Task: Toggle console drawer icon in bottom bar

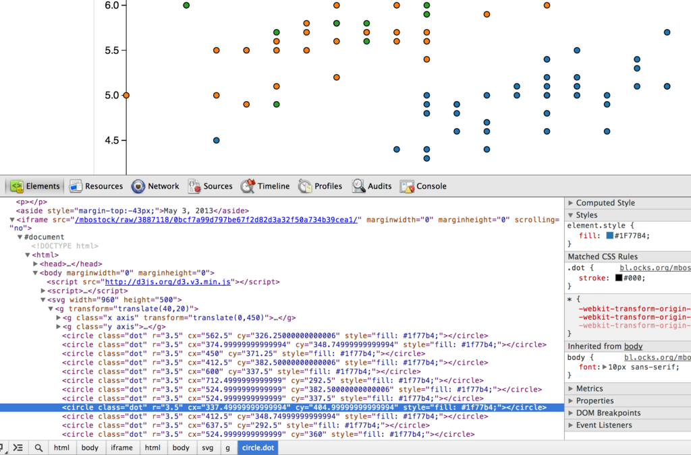Action: tap(18, 448)
